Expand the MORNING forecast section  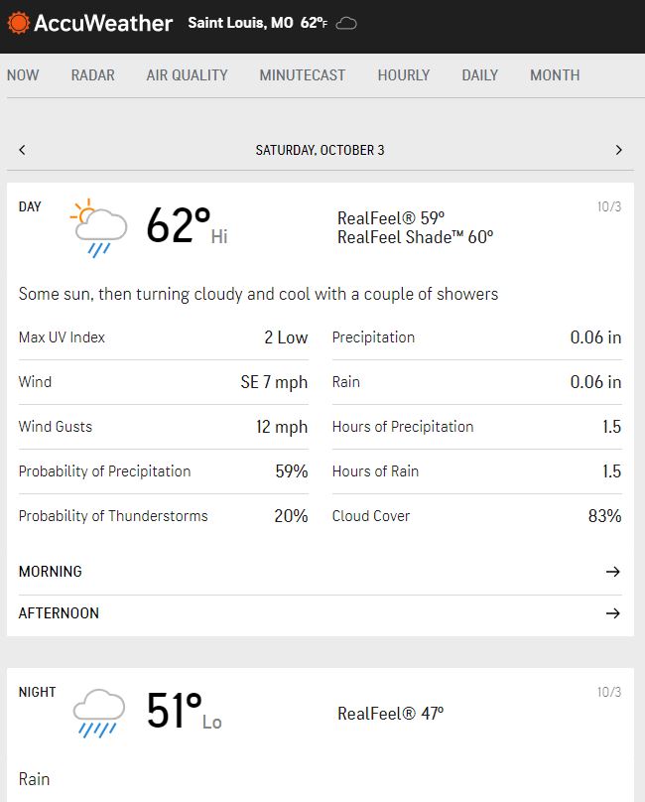[51, 572]
